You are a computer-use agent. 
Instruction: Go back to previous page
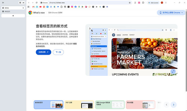click(x=29, y=3)
